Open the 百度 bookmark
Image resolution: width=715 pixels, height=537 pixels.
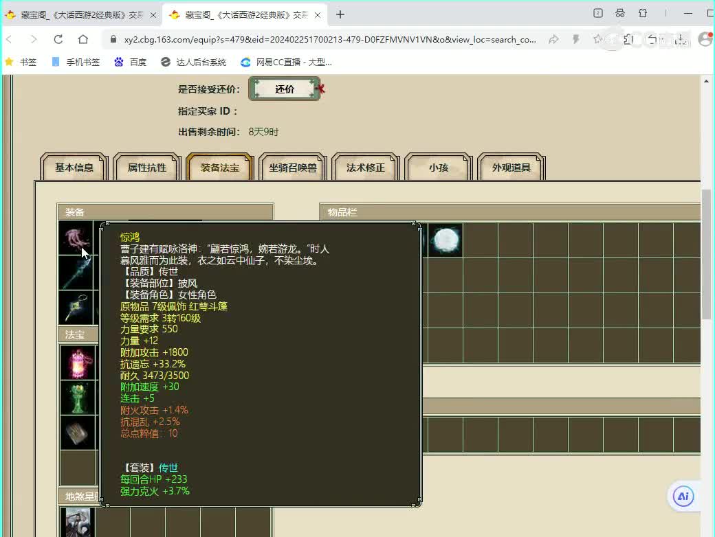(x=131, y=62)
